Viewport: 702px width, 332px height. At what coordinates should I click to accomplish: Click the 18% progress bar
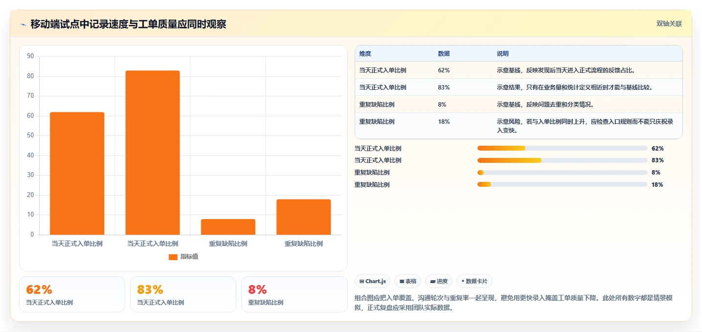point(563,184)
